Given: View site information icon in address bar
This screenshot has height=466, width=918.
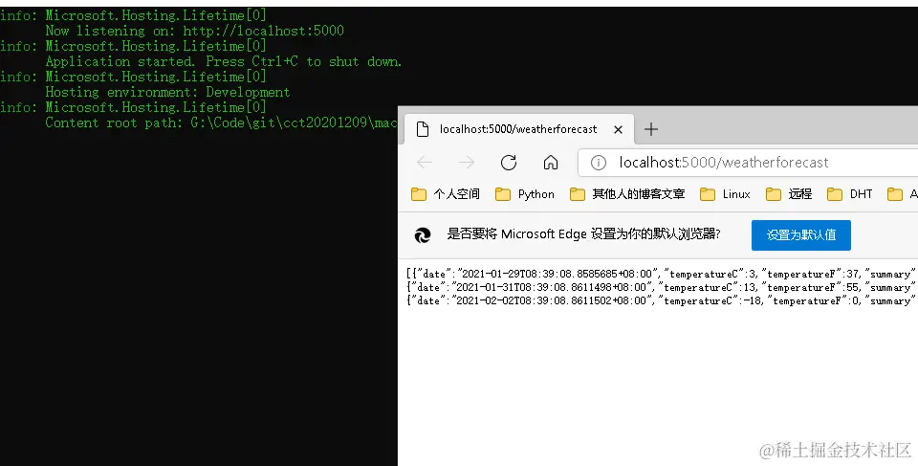Looking at the screenshot, I should point(599,163).
